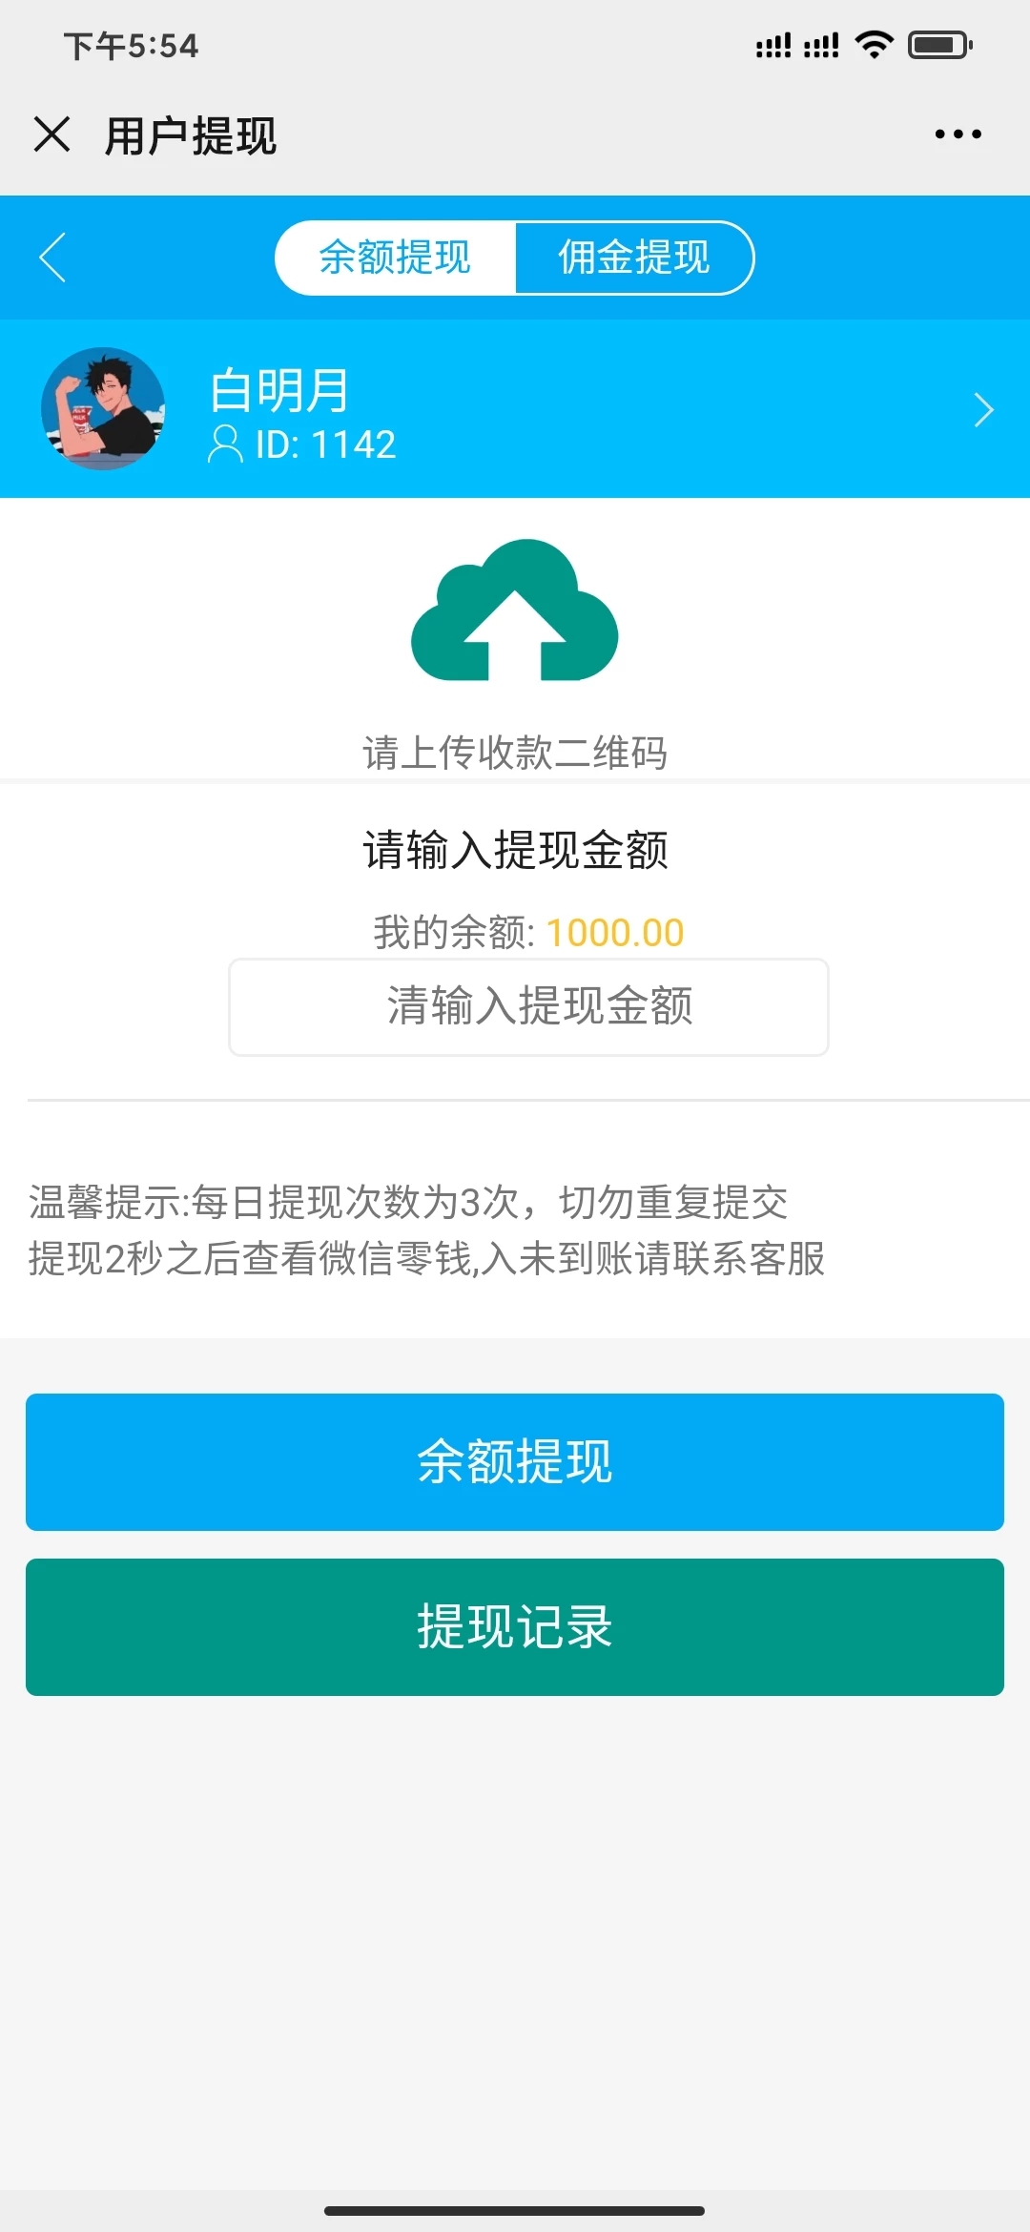
Task: Open the three-dot more options menu
Action: 958,134
